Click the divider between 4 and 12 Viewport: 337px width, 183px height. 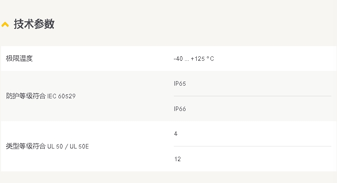point(253,147)
